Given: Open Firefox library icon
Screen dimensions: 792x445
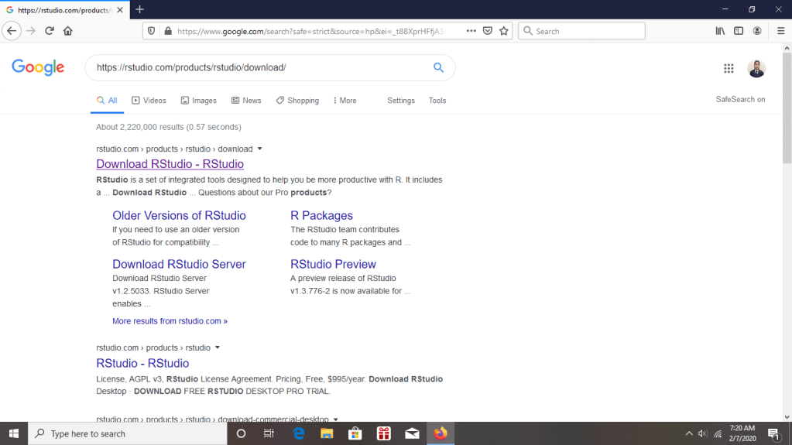Looking at the screenshot, I should pos(720,31).
